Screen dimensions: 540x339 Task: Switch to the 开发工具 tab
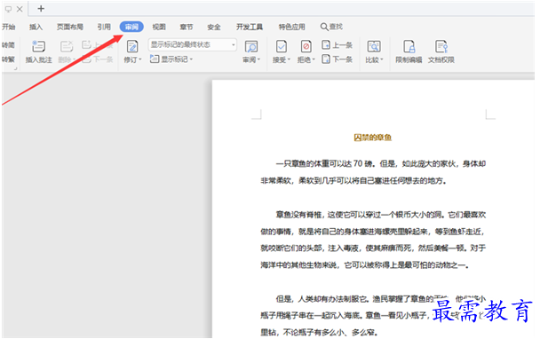(x=250, y=27)
